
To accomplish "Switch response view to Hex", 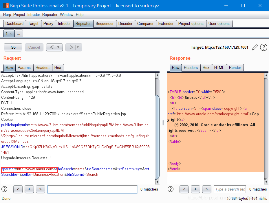I will [x=206, y=67].
